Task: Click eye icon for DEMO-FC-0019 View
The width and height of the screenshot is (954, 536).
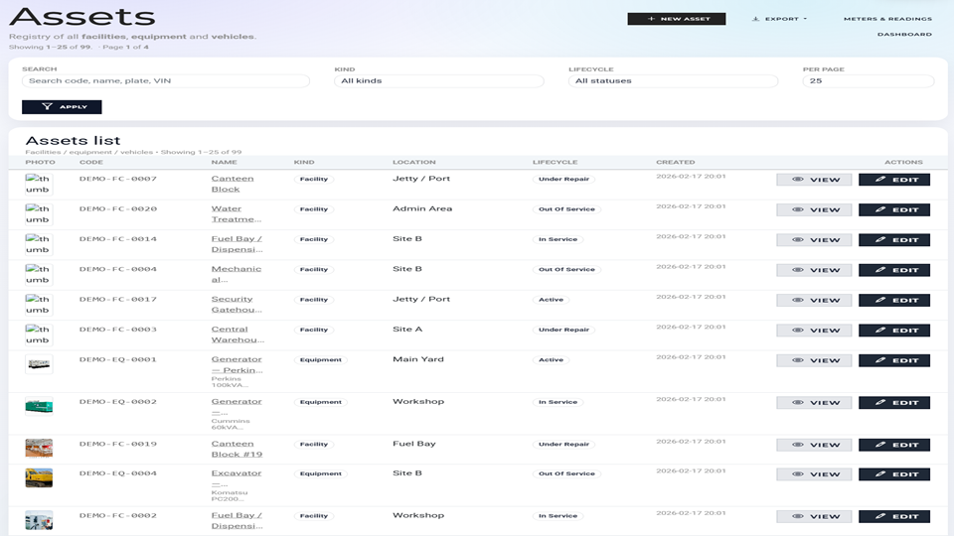Action: click(797, 445)
